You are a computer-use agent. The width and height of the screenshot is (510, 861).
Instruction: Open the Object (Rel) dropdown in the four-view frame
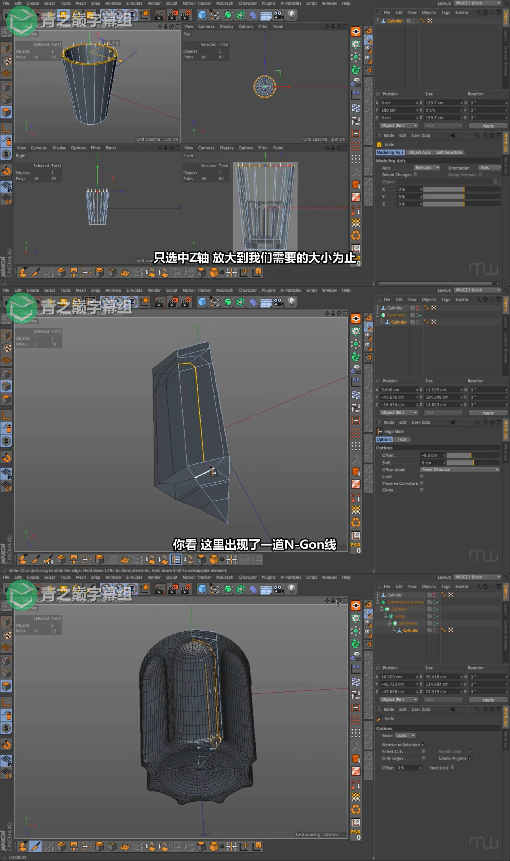coord(399,125)
